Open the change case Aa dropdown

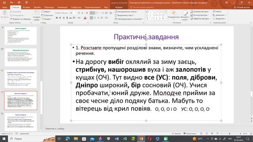click(79, 18)
